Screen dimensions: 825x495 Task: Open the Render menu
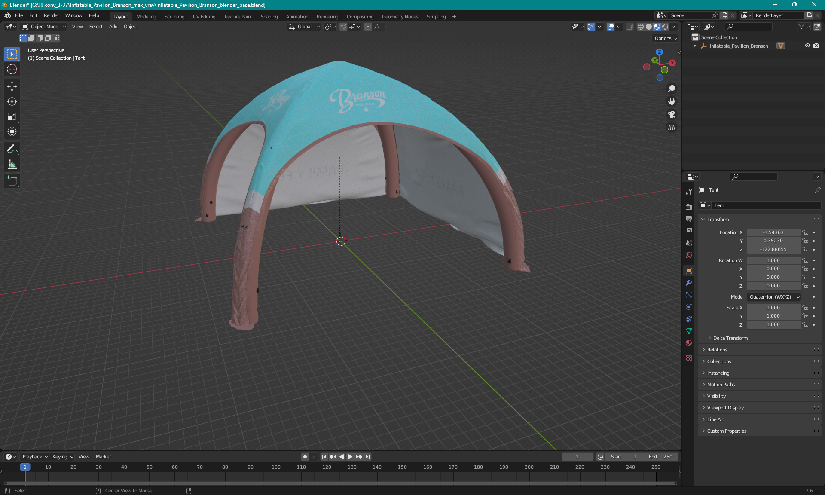tap(51, 15)
